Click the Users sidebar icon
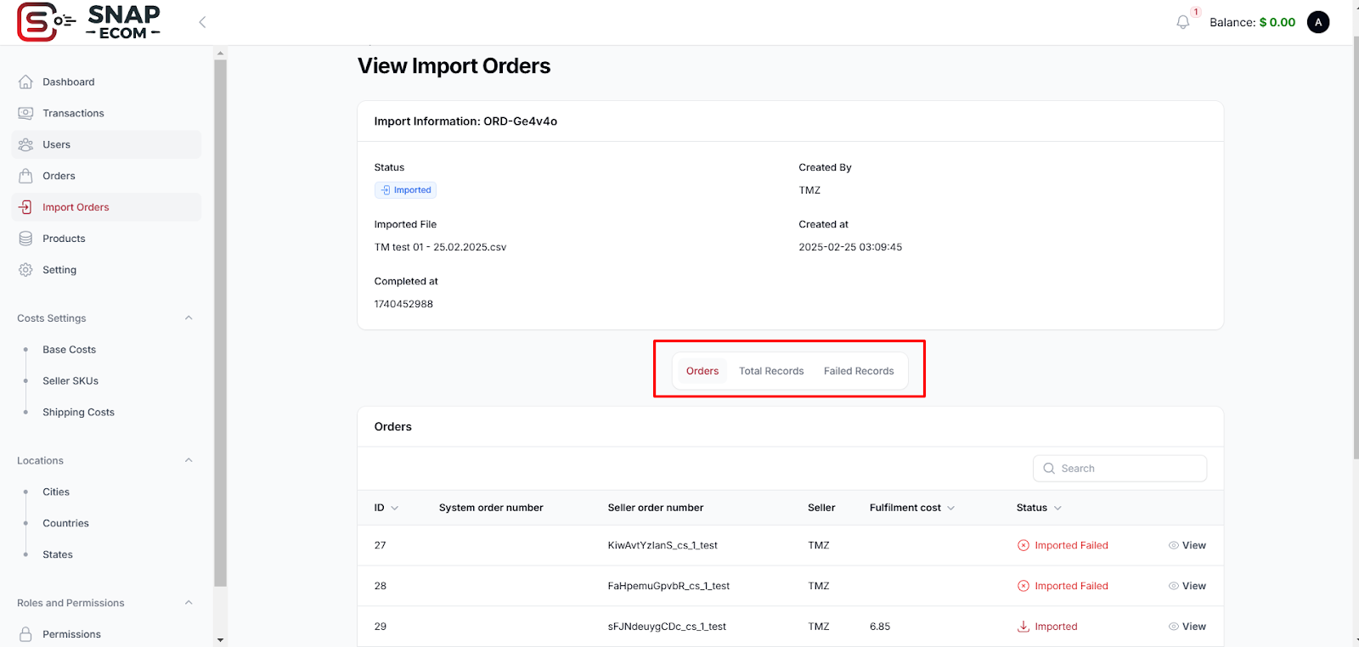Screen dimensions: 1359x647 click(25, 145)
